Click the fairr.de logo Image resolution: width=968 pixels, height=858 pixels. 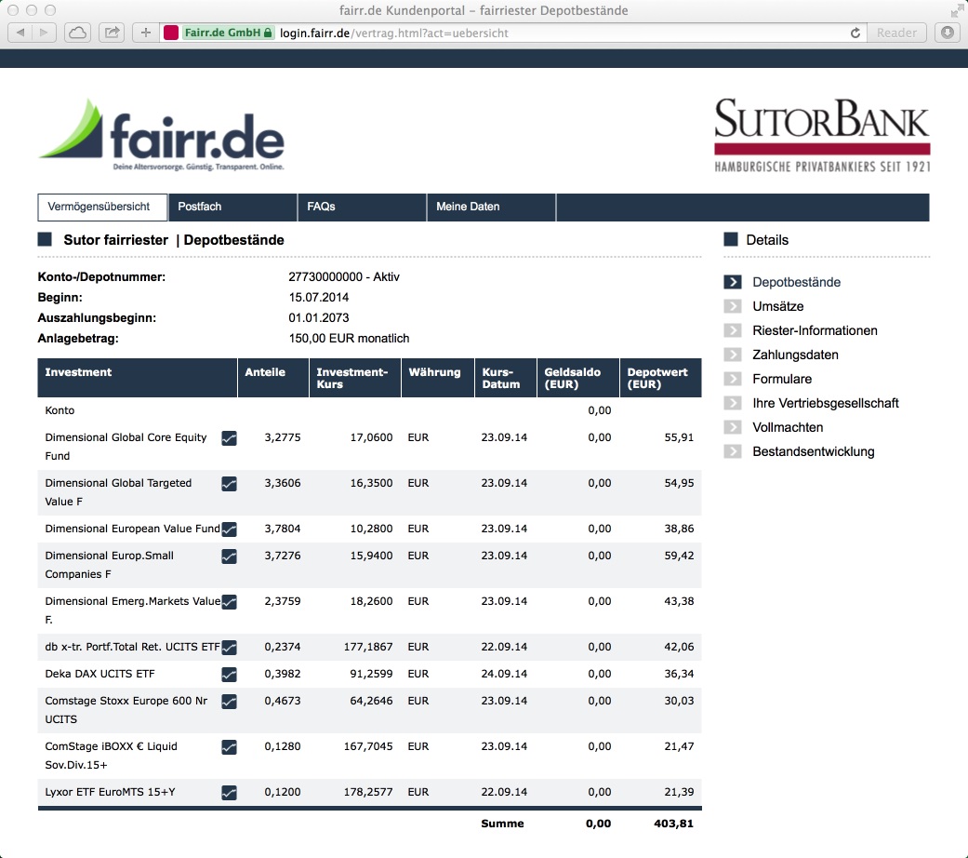click(x=161, y=135)
